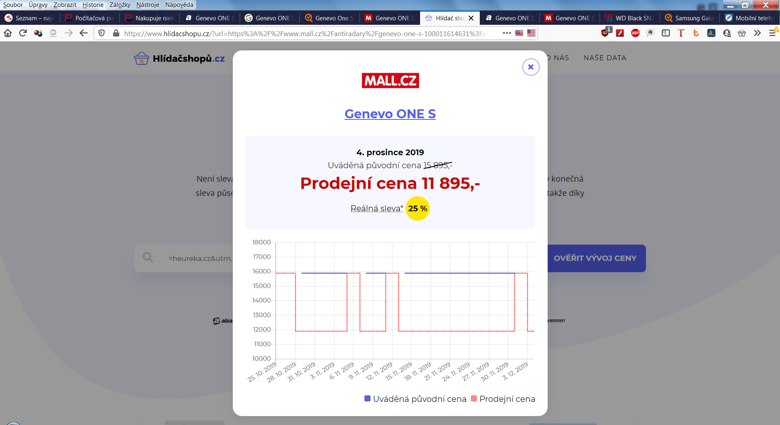
Task: Open the NAŠE DATA navigation link
Action: click(605, 58)
